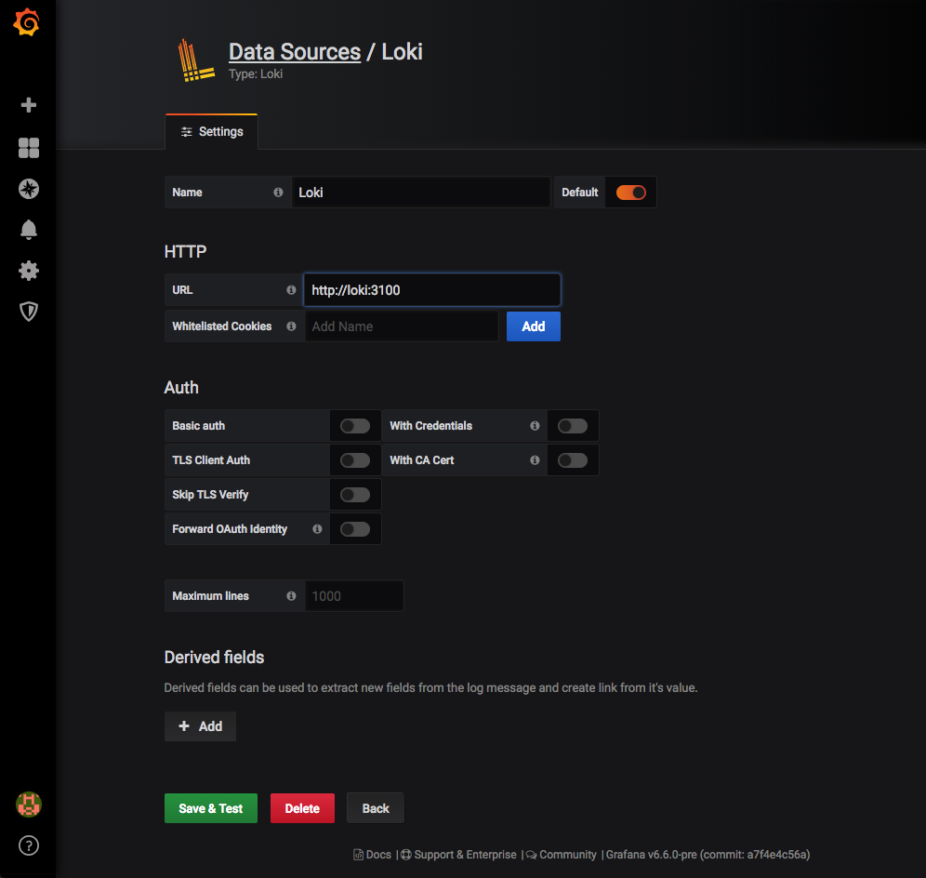Image resolution: width=926 pixels, height=878 pixels.
Task: Show info tooltip for Whitelisted Cookies
Action: (291, 326)
